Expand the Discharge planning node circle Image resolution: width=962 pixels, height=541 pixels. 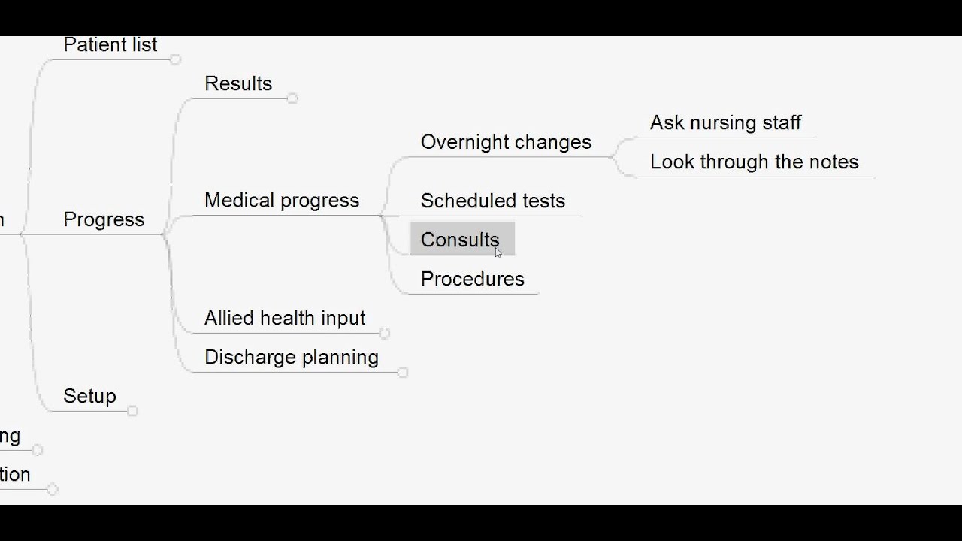[403, 372]
